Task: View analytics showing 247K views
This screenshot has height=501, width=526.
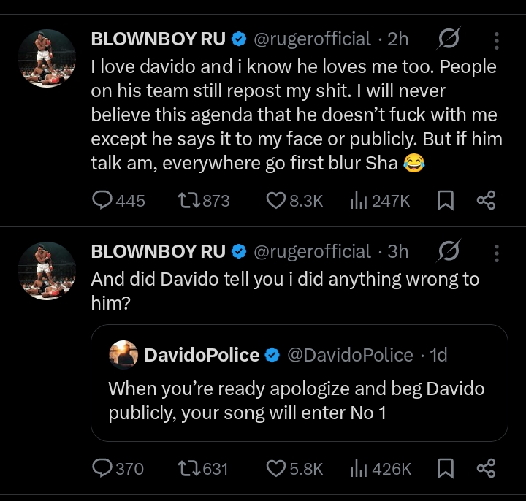Action: point(358,200)
